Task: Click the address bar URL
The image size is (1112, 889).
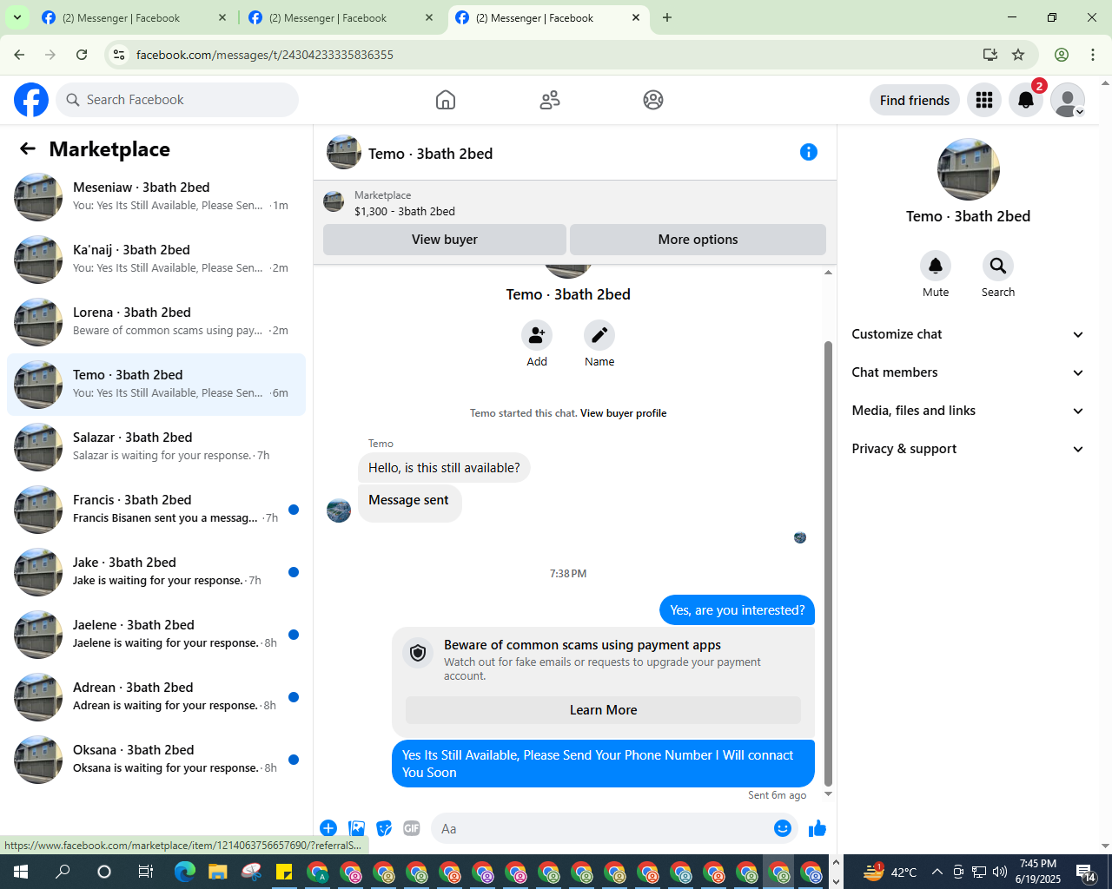Action: (265, 55)
